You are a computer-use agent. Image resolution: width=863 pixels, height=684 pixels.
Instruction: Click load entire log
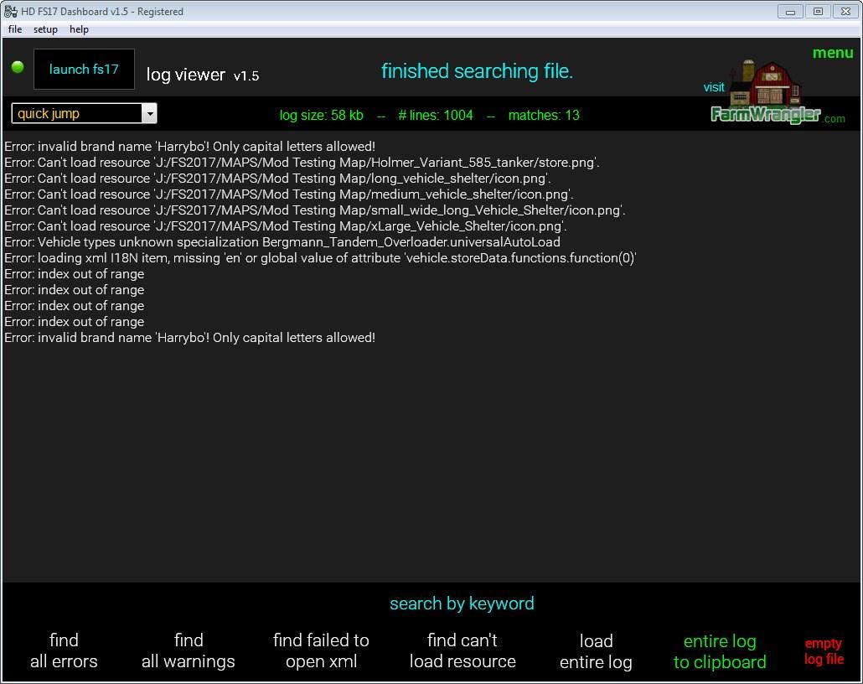(596, 651)
